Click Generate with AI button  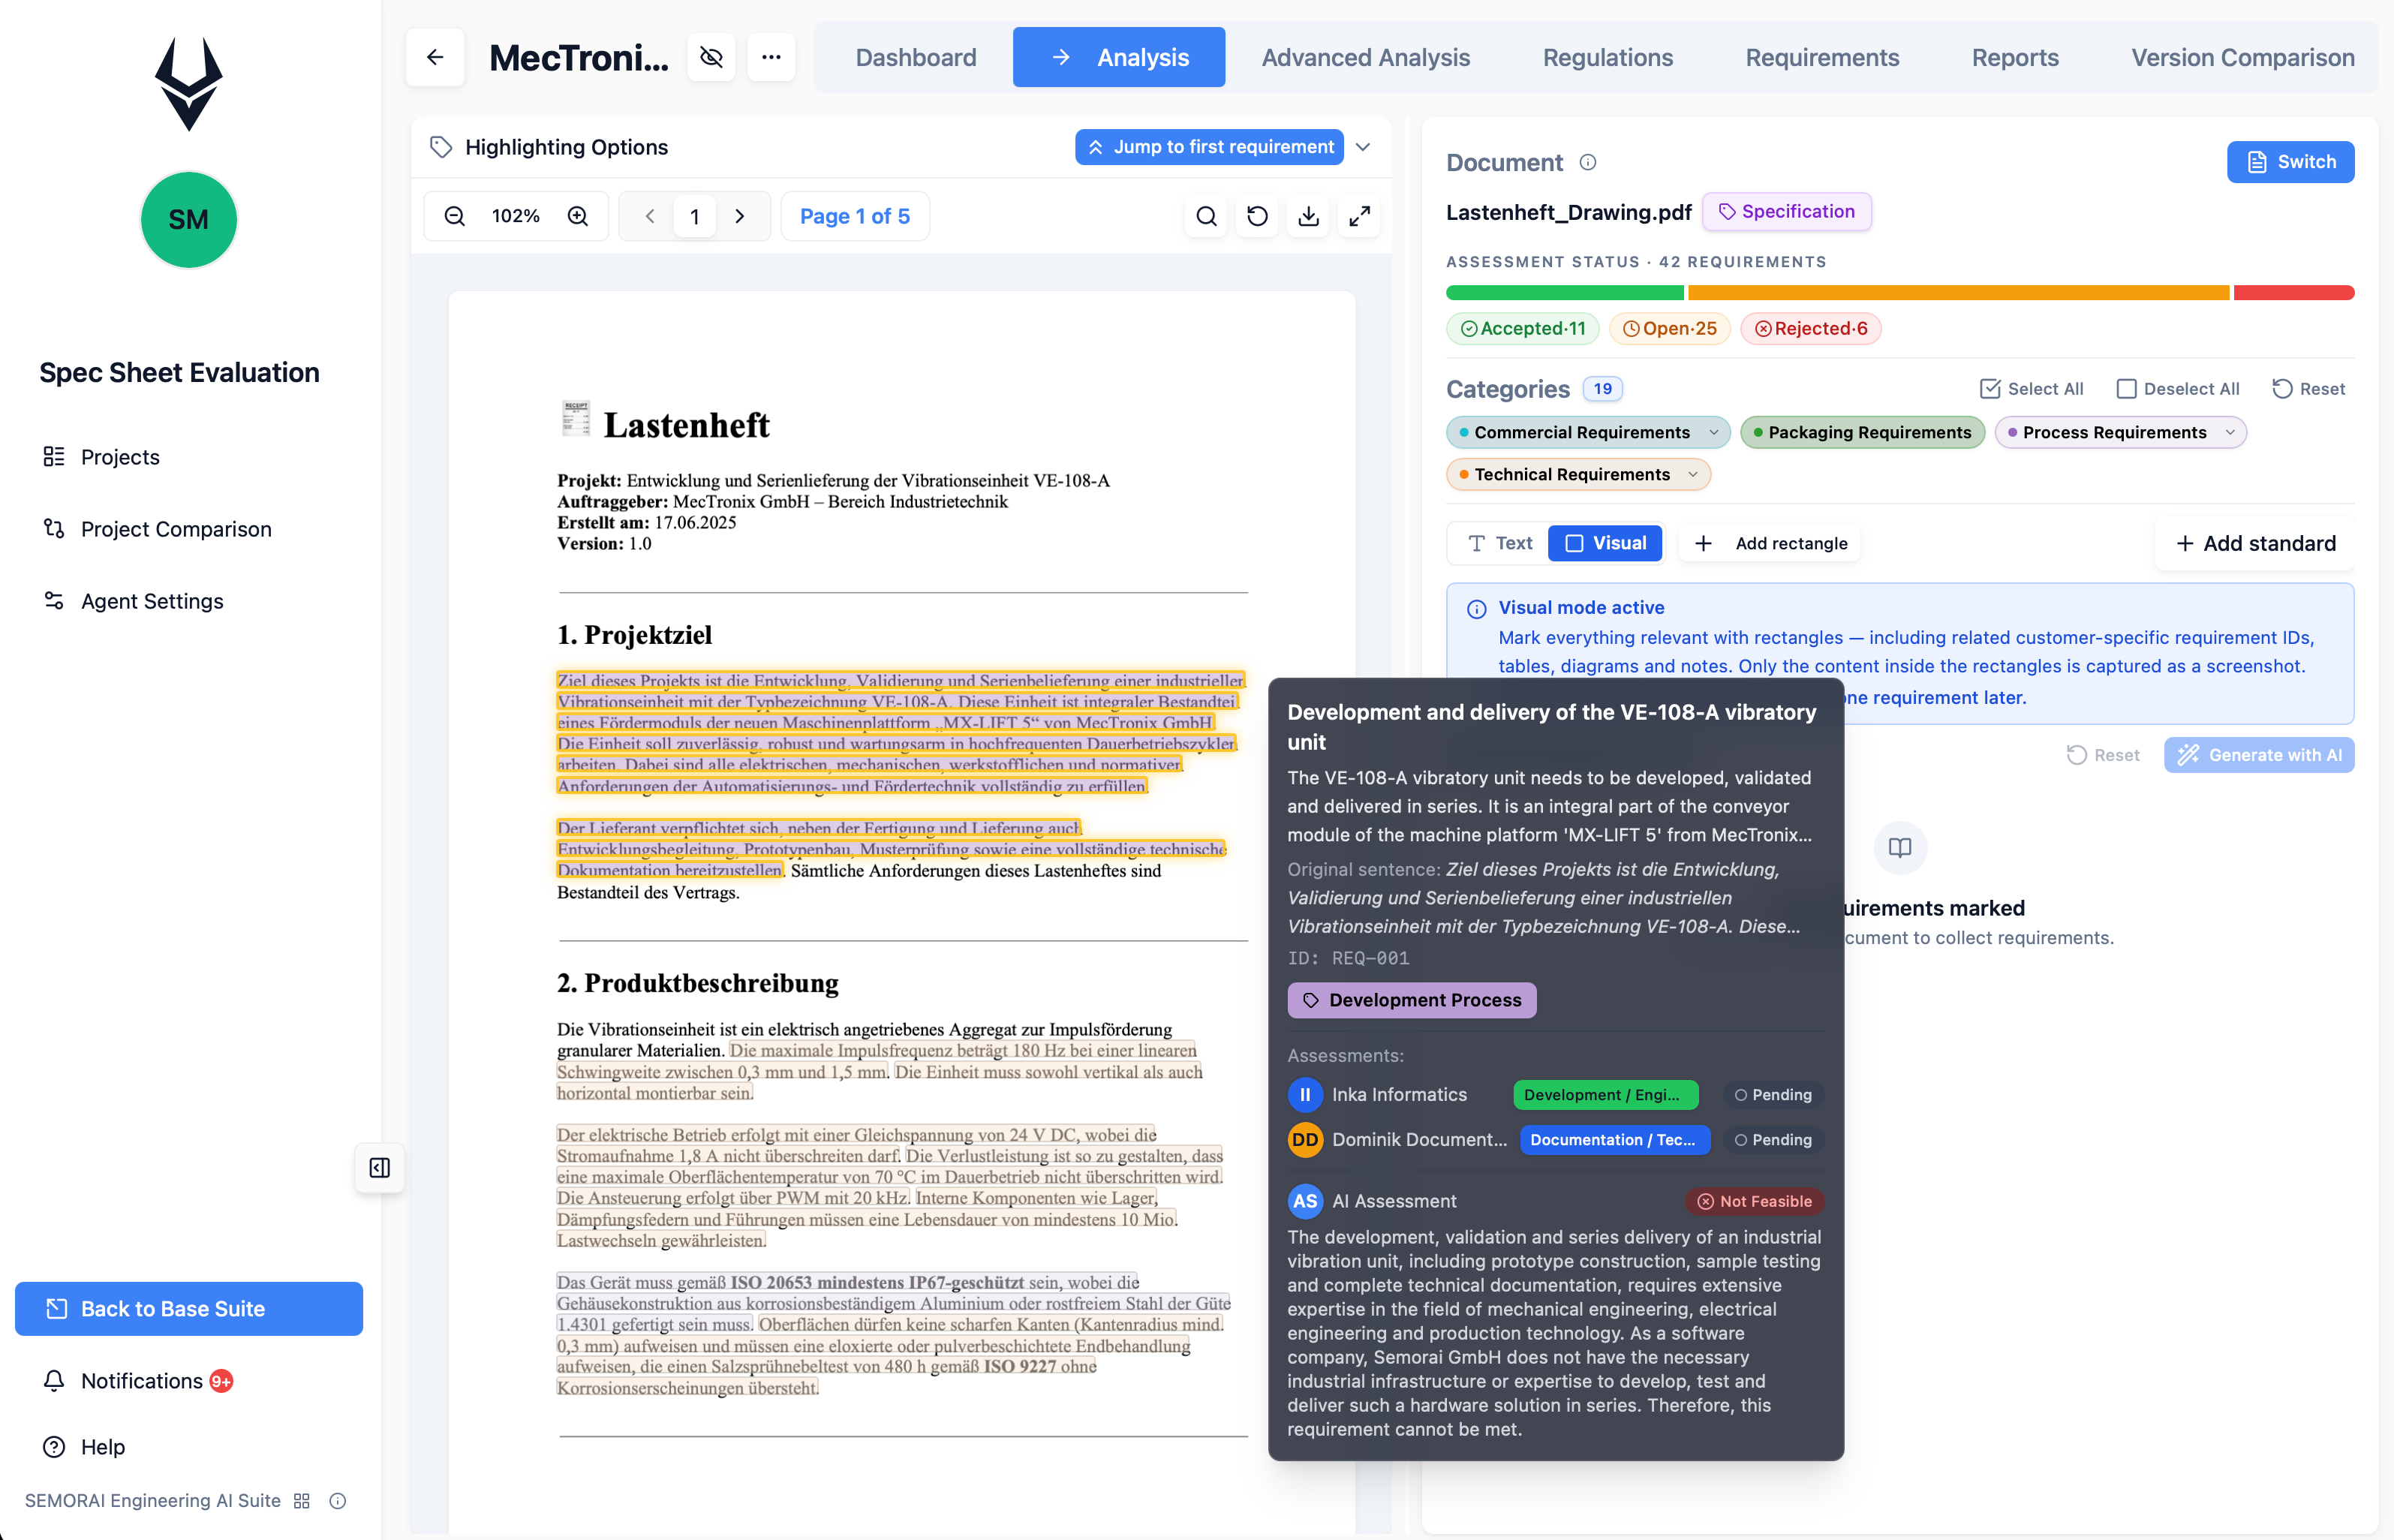pyautogui.click(x=2259, y=755)
